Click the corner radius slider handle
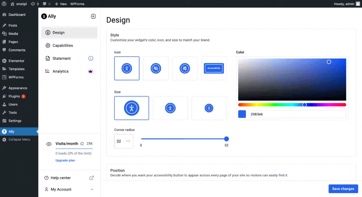 coord(227,139)
